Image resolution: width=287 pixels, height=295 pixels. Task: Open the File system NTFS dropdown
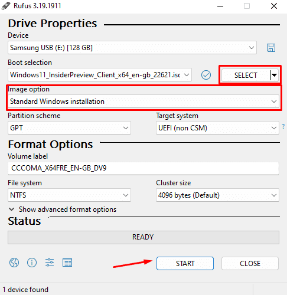coord(69,195)
